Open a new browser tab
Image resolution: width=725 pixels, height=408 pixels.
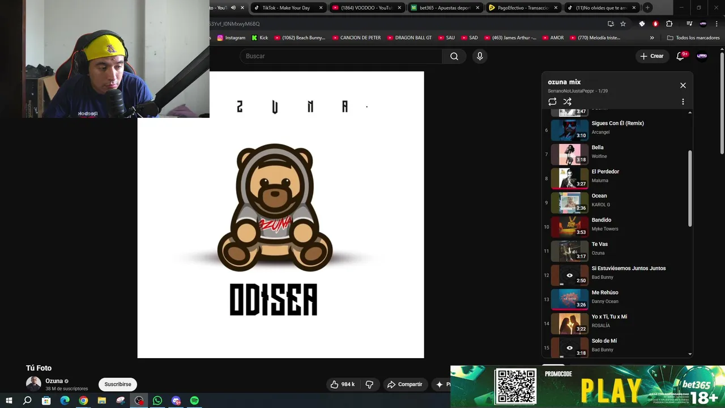click(647, 7)
